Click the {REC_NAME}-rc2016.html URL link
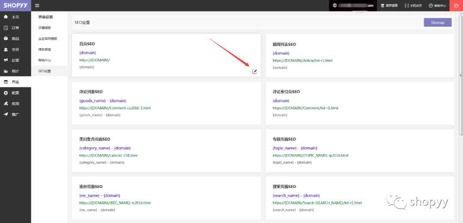 115,202
